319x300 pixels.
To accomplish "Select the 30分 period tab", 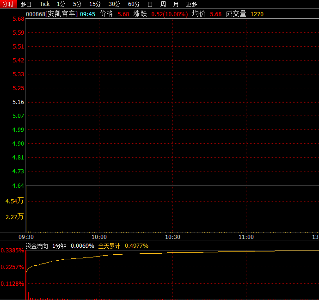I will coord(114,4).
